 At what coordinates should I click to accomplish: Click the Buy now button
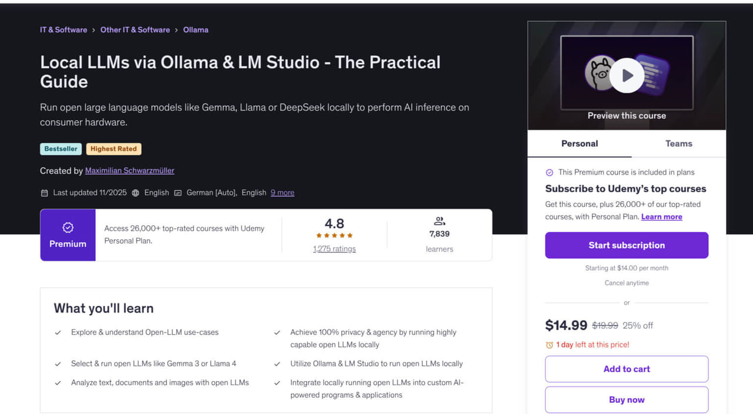tap(627, 399)
